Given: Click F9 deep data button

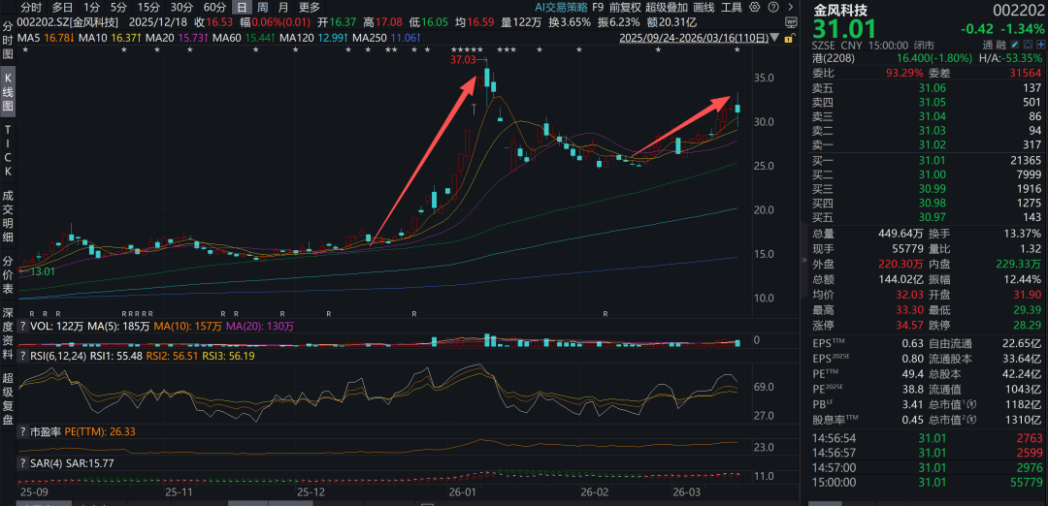Looking at the screenshot, I should (598, 8).
